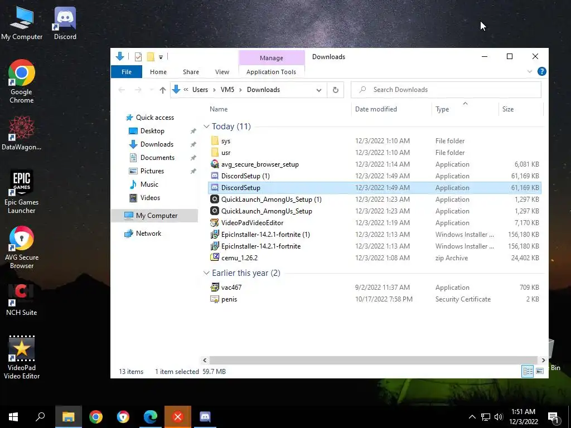Click the New folder quick access toolbar icon
Screen dimensions: 571x428
point(151,57)
